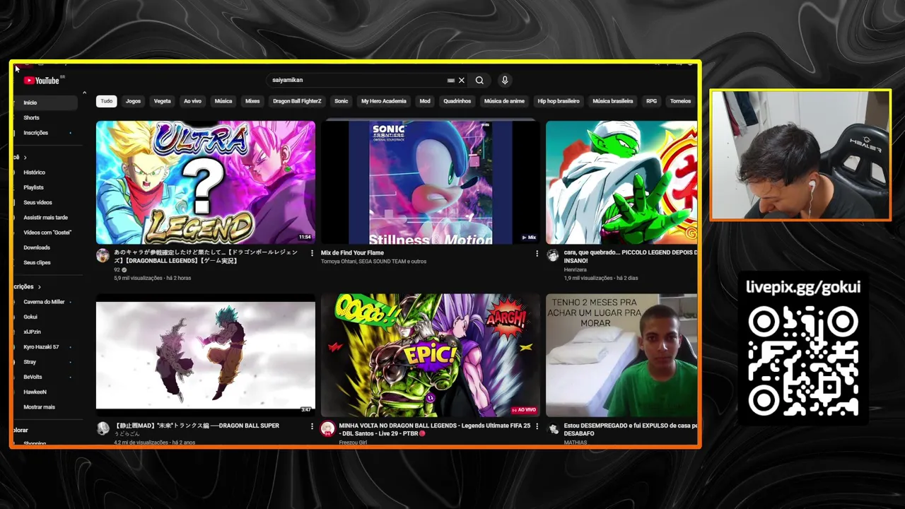The width and height of the screenshot is (905, 509).
Task: Go to Início in sidebar
Action: [46, 103]
